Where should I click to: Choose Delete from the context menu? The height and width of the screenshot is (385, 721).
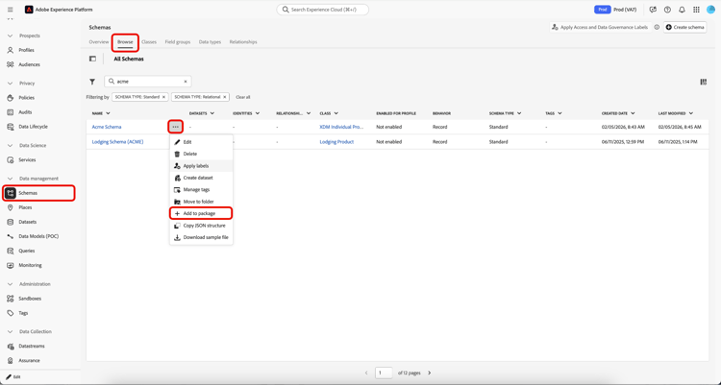click(202, 154)
